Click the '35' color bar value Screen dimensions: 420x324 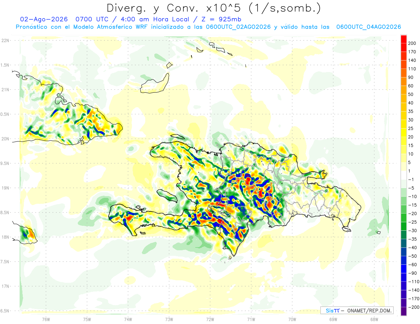pos(411,111)
